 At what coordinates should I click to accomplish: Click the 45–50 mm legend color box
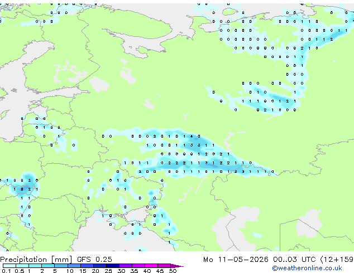[164, 266]
